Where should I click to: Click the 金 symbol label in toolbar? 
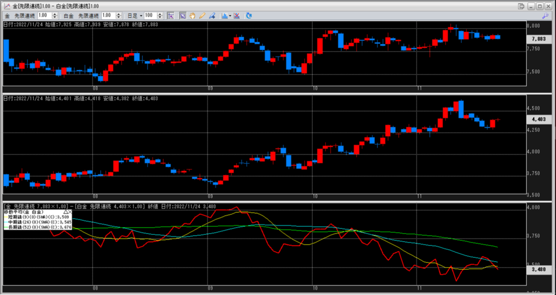click(7, 16)
